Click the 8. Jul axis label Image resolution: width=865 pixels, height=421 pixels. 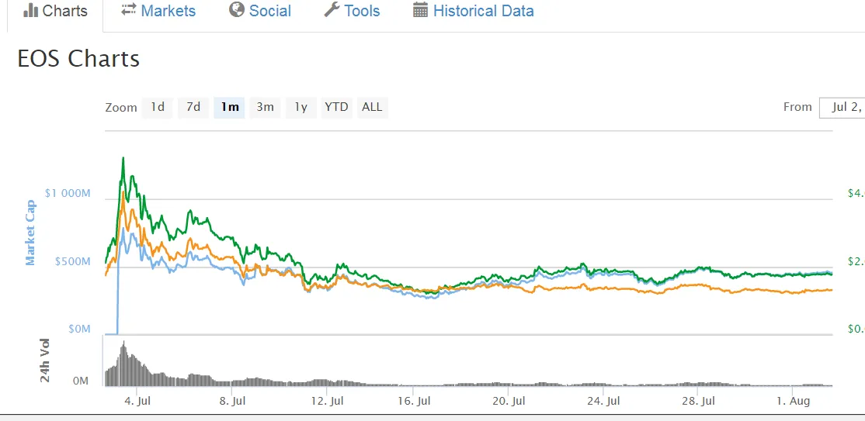click(x=232, y=401)
